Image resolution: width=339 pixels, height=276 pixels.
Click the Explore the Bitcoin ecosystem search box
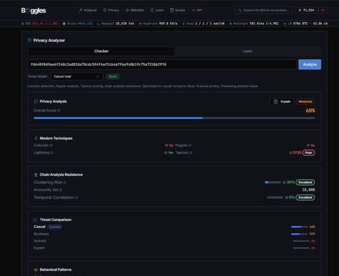pyautogui.click(x=263, y=10)
